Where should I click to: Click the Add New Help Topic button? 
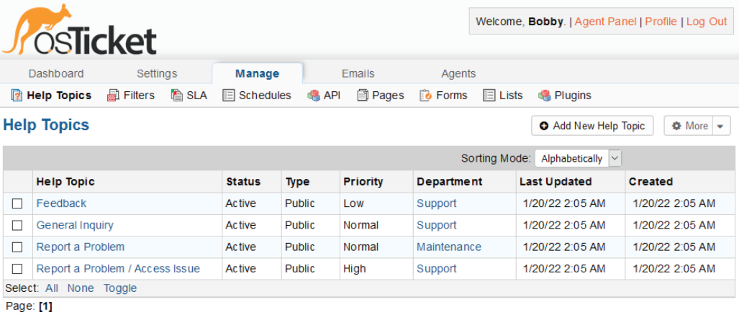pyautogui.click(x=592, y=126)
